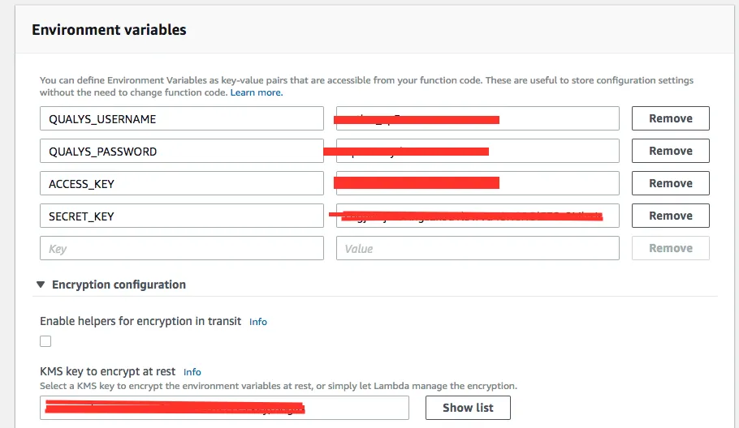Click the ACCESS_KEY key field
This screenshot has height=428, width=739.
(181, 183)
